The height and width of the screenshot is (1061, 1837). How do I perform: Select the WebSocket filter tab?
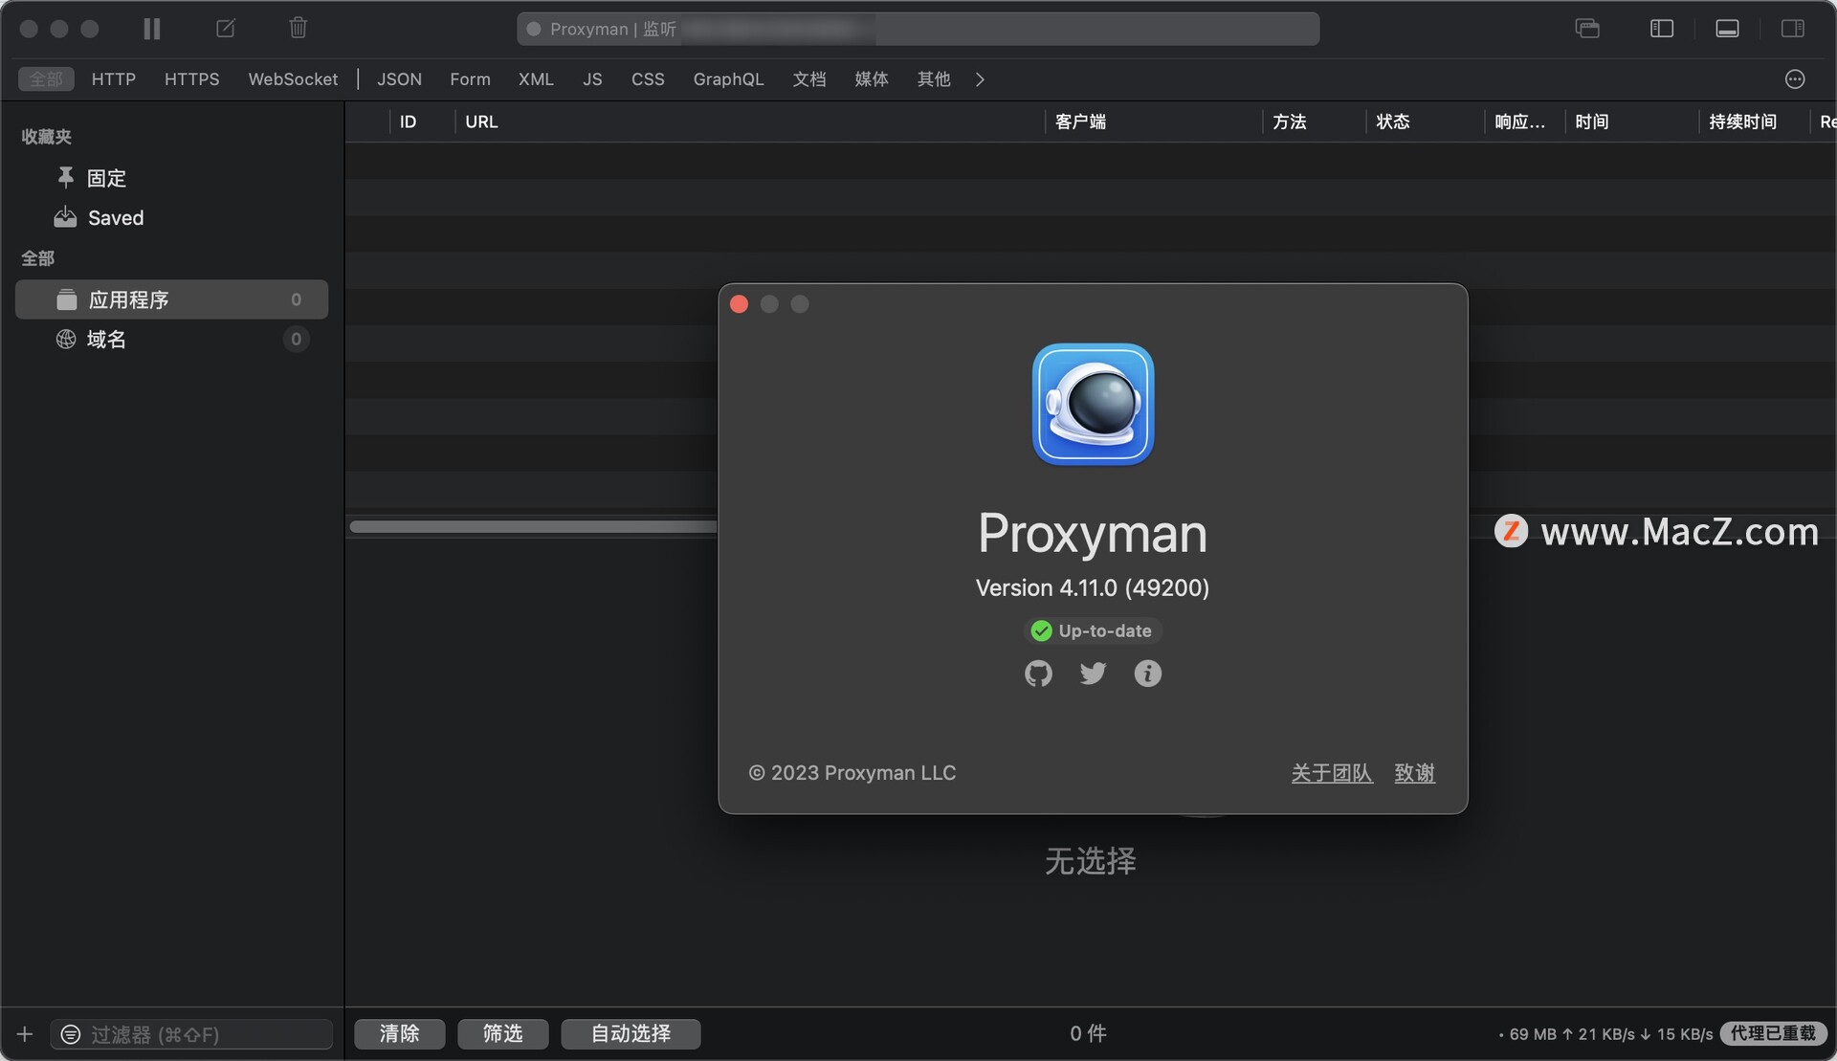click(293, 78)
